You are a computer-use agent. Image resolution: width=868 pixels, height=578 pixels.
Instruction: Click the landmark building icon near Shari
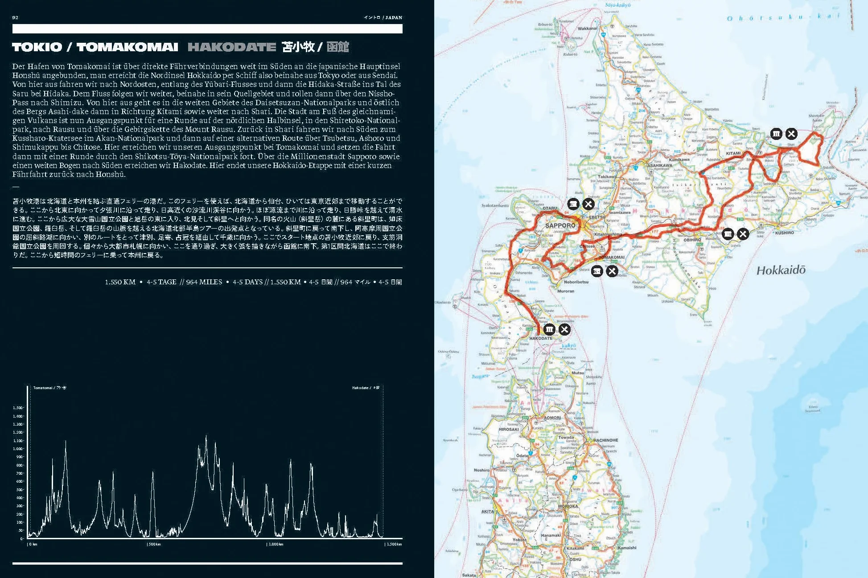click(x=776, y=134)
